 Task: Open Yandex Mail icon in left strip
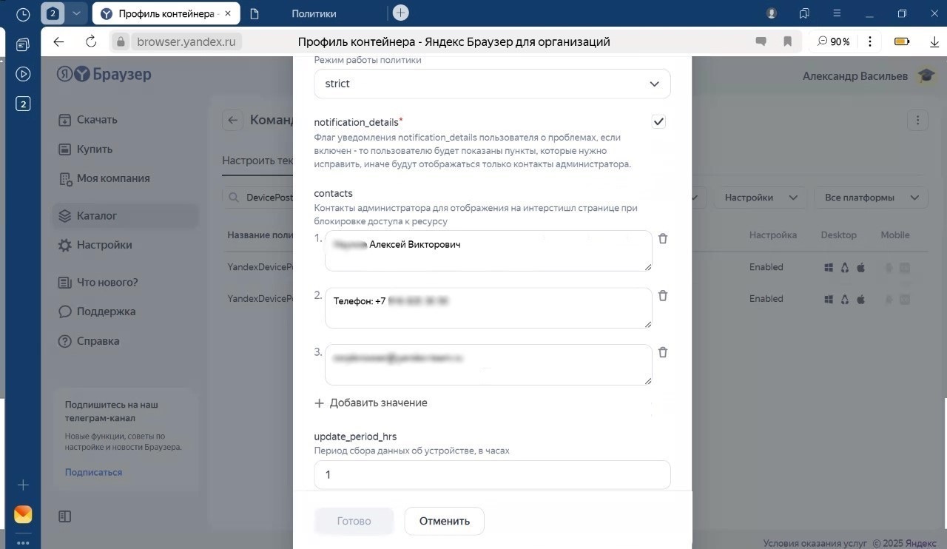[x=23, y=514]
